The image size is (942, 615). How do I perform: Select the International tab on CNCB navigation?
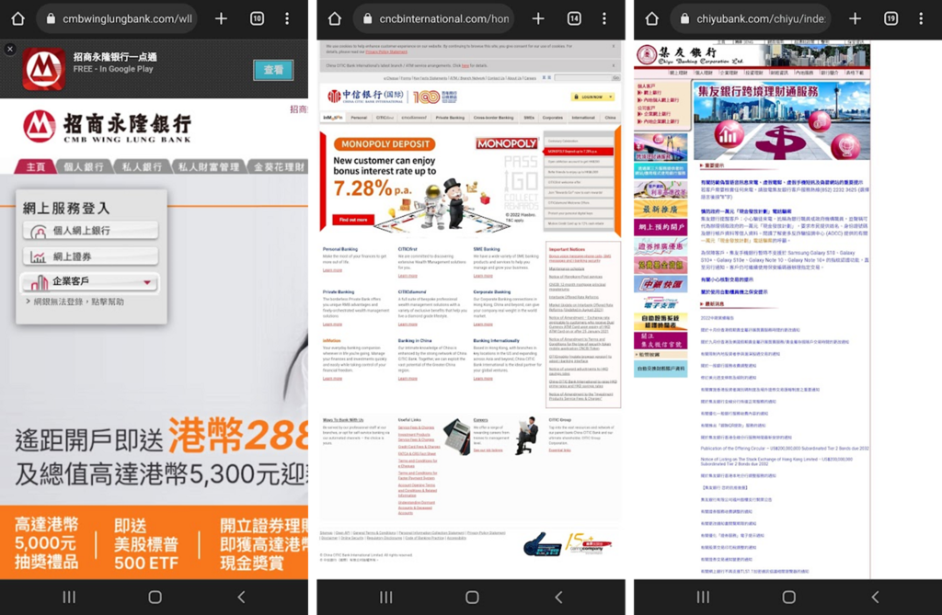point(583,118)
